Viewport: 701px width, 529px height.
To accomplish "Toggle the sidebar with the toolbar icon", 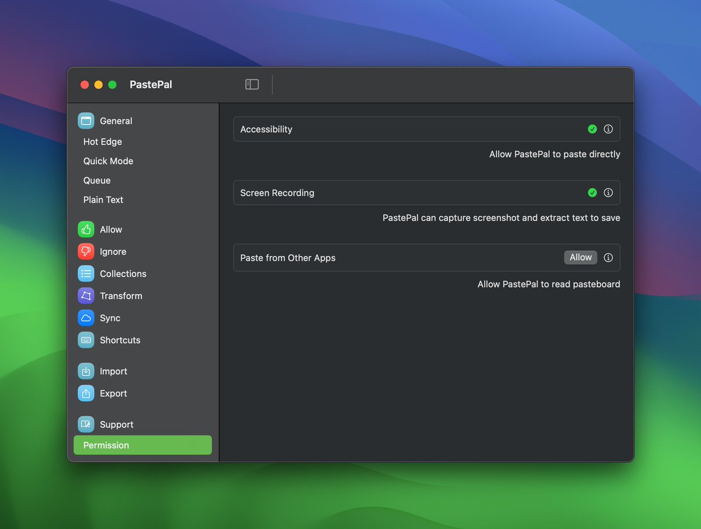I will [252, 85].
